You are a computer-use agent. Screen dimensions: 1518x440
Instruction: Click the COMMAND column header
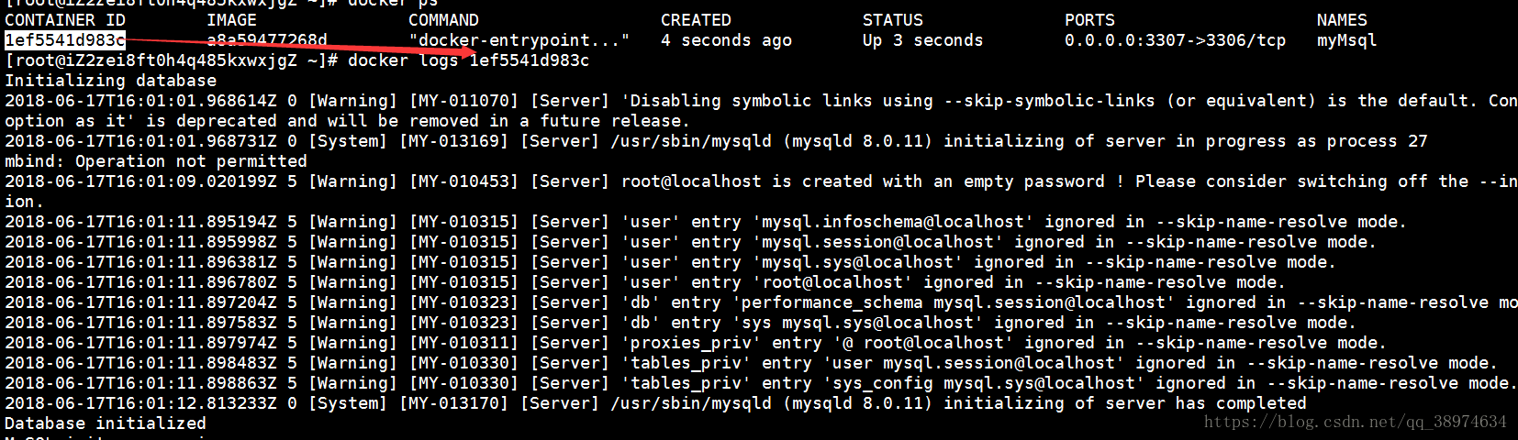443,20
